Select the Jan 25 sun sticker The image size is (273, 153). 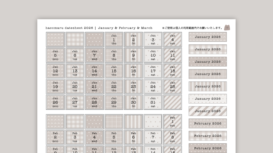173,87
